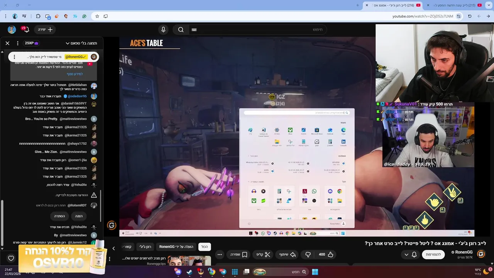Viewport: 494px width, 278px height.
Task: Select the 'הכול' filter chip
Action: 205,247
